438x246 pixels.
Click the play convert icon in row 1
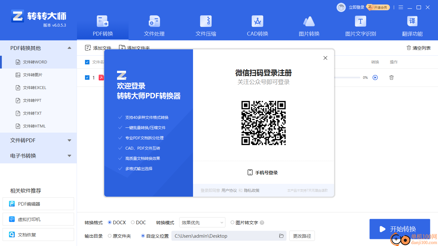pyautogui.click(x=375, y=78)
